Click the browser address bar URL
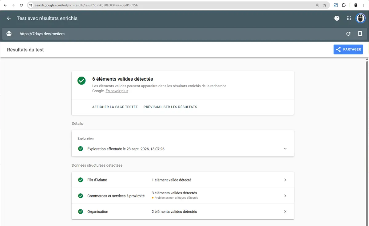Screen dimensions: 369x226 click(x=86, y=5)
